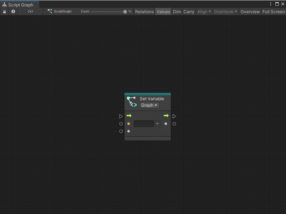
Task: Select the Set Variable node title
Action: pyautogui.click(x=152, y=99)
